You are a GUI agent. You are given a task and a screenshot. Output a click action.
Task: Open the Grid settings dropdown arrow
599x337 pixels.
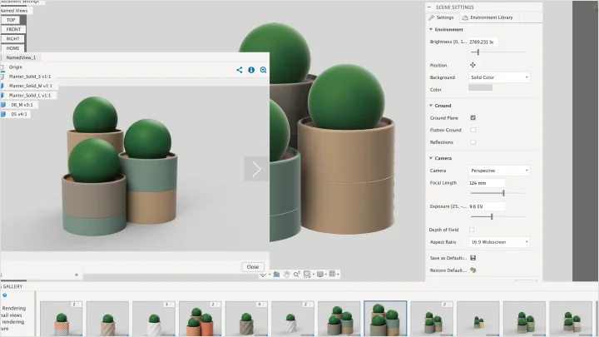[x=338, y=275]
